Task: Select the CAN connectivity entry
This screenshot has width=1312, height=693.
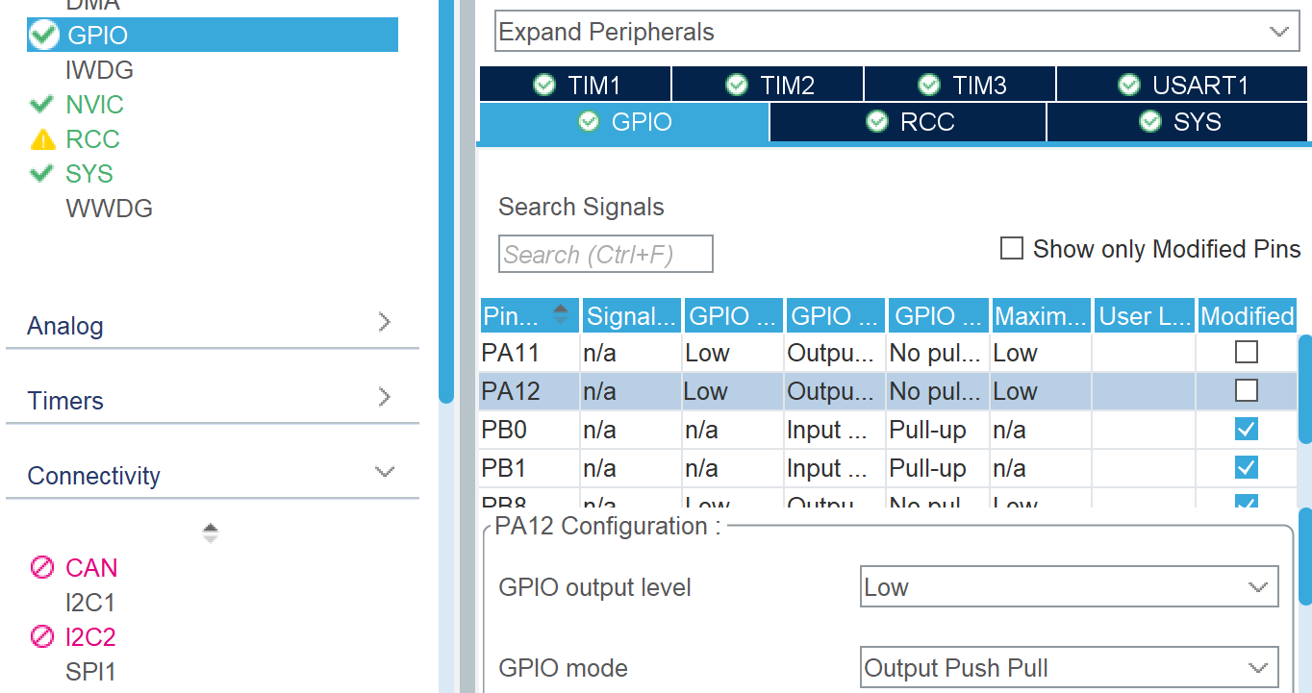Action: (91, 568)
